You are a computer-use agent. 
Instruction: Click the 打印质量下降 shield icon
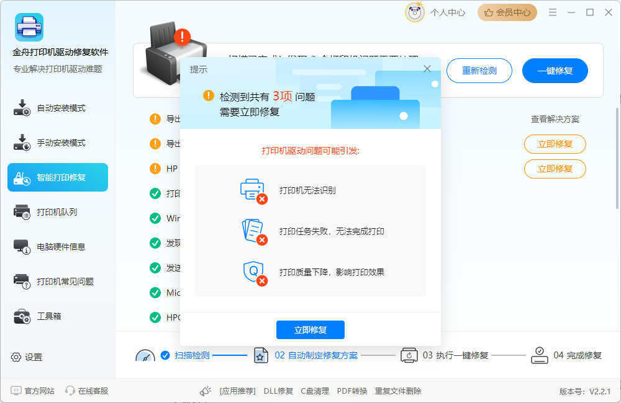[x=255, y=273]
